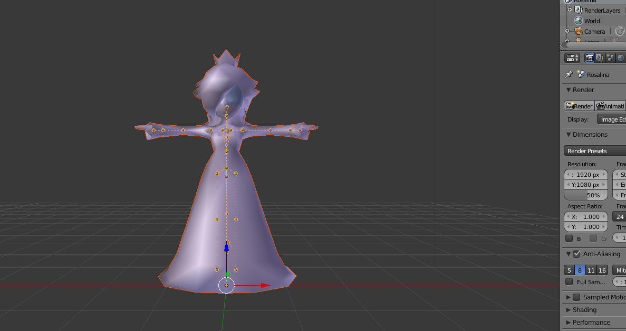
Task: Click the pin icon next to Rosalina
Action: coord(569,75)
